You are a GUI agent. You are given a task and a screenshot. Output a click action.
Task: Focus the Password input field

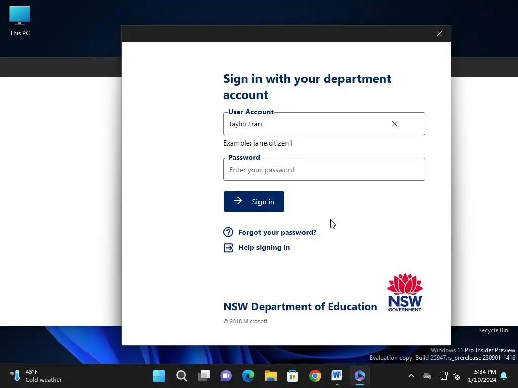pyautogui.click(x=324, y=169)
